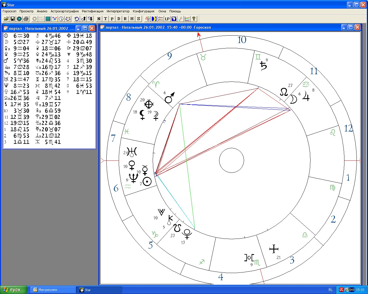Open the Гороскоп menu

point(9,11)
